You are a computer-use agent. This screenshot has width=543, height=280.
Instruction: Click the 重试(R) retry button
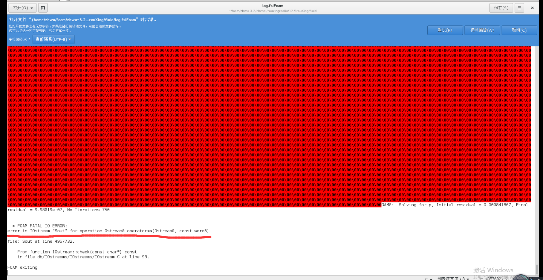(445, 30)
